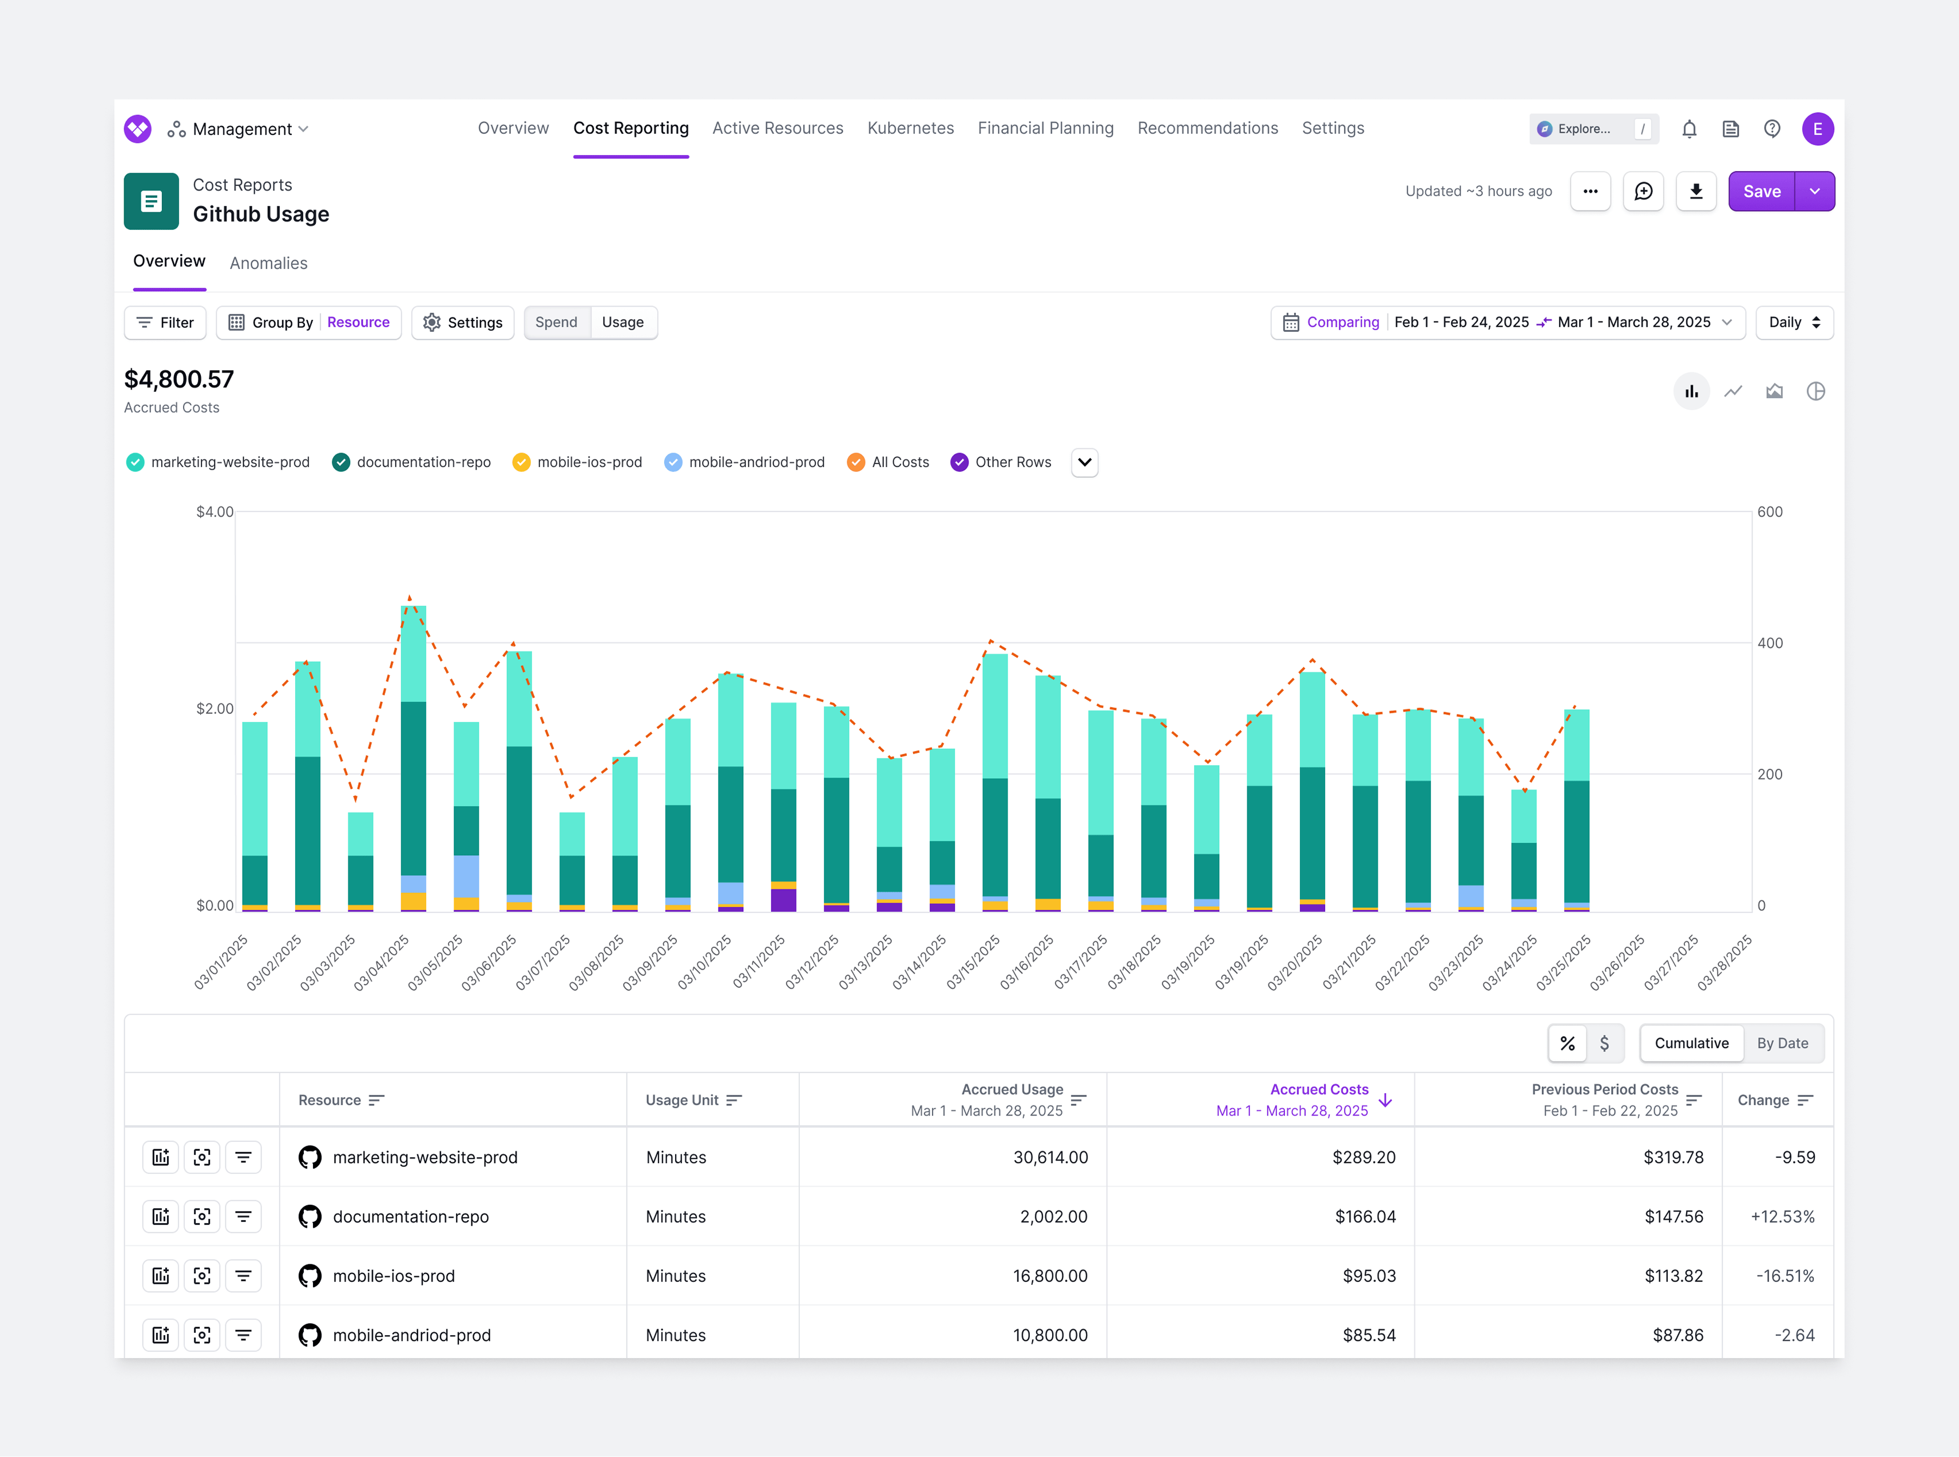Expand the legend dropdown chevron
The image size is (1959, 1457).
pyautogui.click(x=1084, y=462)
